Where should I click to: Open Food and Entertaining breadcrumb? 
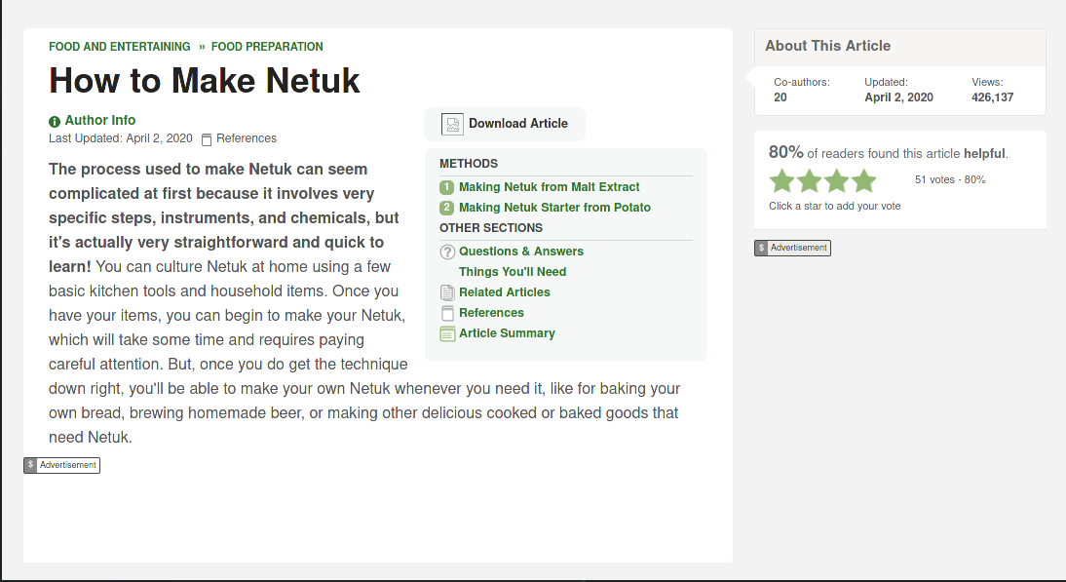(x=120, y=46)
